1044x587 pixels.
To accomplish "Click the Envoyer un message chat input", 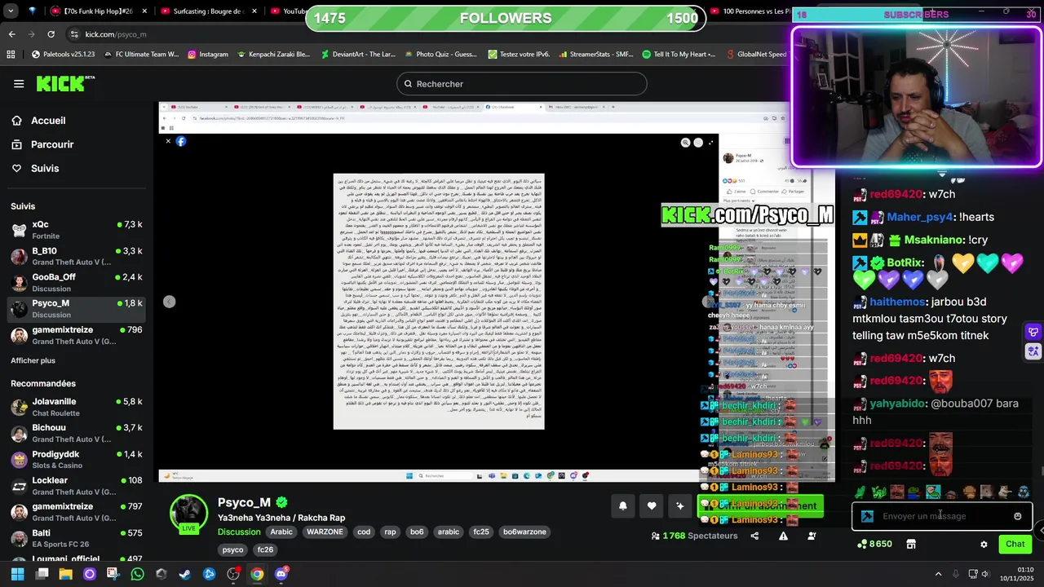I will point(942,516).
